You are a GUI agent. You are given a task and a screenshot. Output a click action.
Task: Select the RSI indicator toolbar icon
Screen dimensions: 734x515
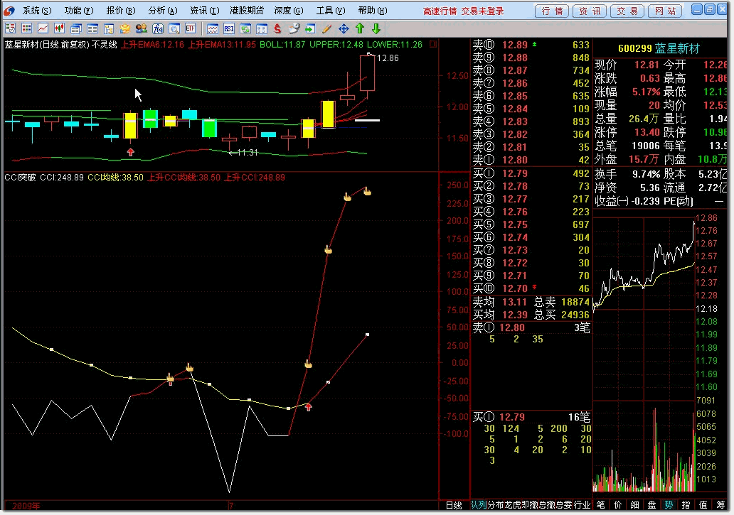[x=229, y=28]
